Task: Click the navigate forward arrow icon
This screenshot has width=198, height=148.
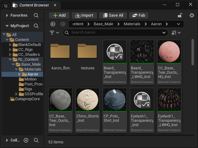Action: pos(63,24)
